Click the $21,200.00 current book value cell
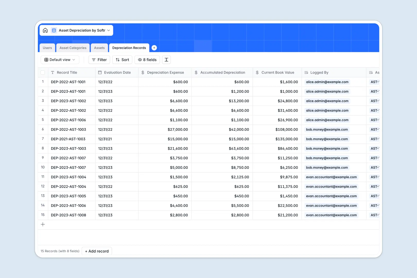 (277, 215)
